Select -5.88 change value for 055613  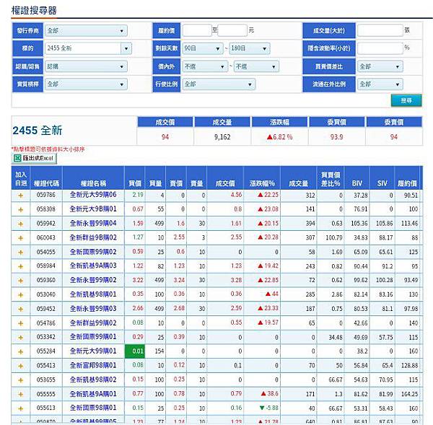click(x=269, y=408)
